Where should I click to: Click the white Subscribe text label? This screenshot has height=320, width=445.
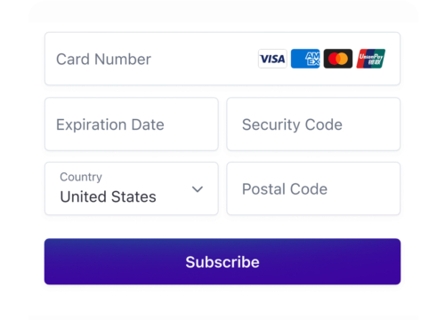click(222, 262)
